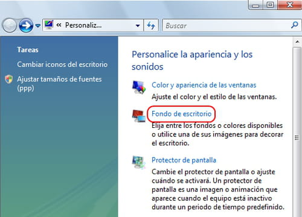Select the Personaliz... breadcrumb in address bar
302x217 pixels.
83,25
